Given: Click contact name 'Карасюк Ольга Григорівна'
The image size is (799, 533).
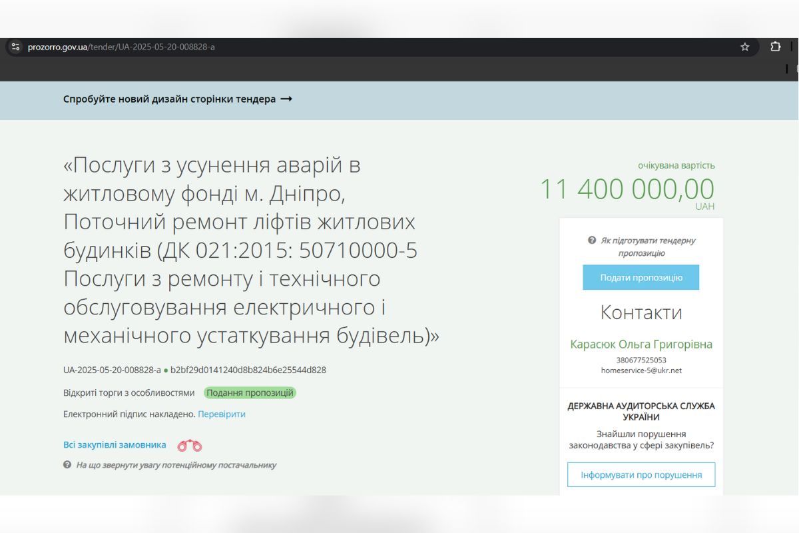Looking at the screenshot, I should pyautogui.click(x=641, y=344).
